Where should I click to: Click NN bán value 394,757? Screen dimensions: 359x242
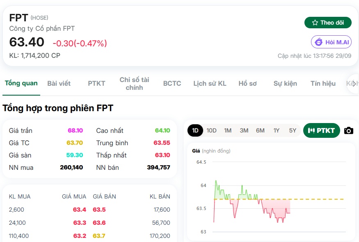pyautogui.click(x=158, y=168)
